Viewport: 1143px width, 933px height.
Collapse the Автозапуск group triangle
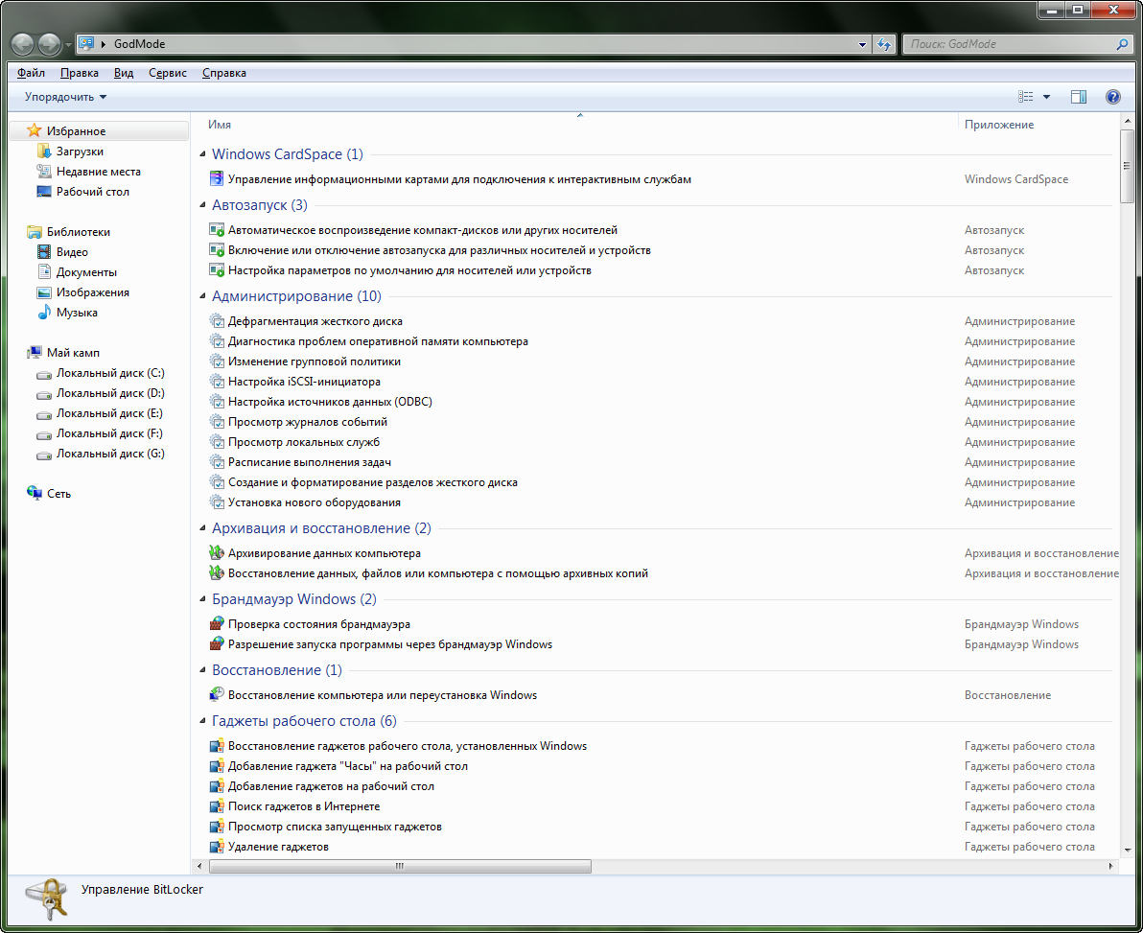coord(202,205)
